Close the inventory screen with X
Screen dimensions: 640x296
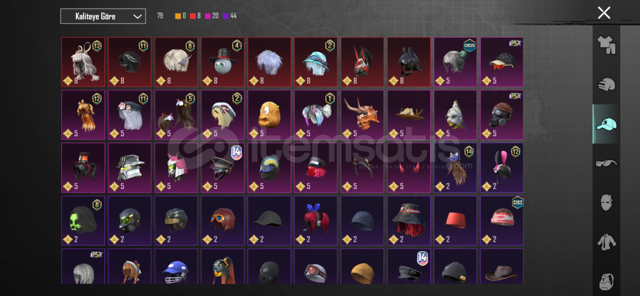click(604, 13)
